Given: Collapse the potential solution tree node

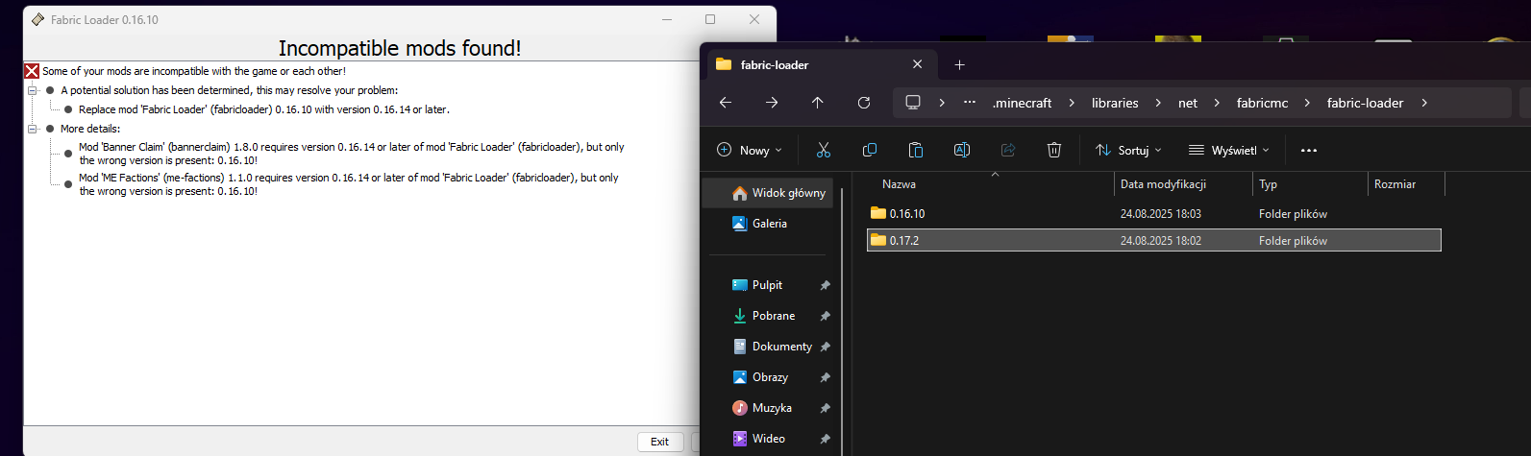Looking at the screenshot, I should [32, 90].
